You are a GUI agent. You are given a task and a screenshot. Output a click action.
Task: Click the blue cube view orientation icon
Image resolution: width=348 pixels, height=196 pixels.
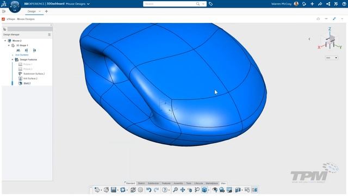[204, 190]
